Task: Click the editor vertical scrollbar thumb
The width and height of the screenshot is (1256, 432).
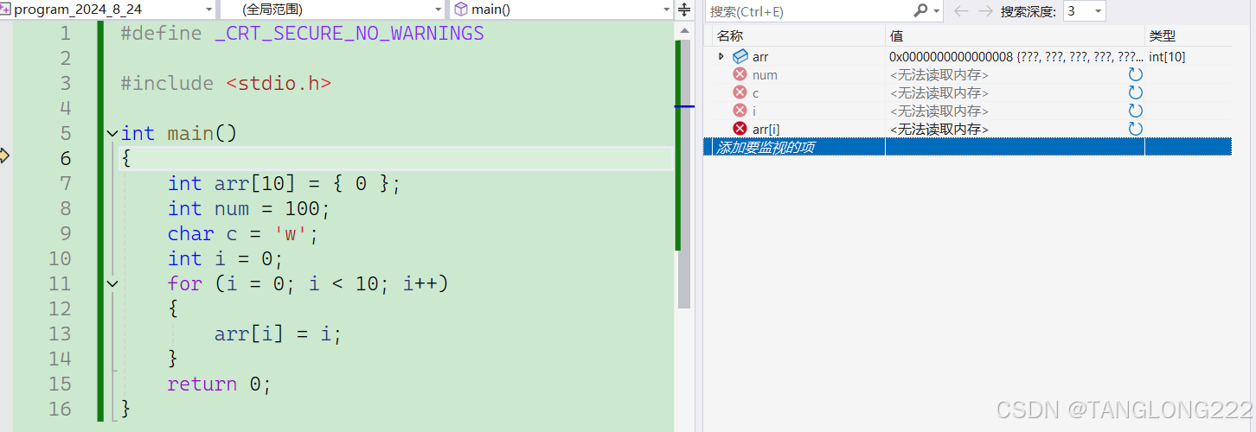Action: [684, 173]
